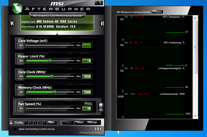Apply the overclocking settings
Viewport: 207px width, 137px height.
click(68, 122)
